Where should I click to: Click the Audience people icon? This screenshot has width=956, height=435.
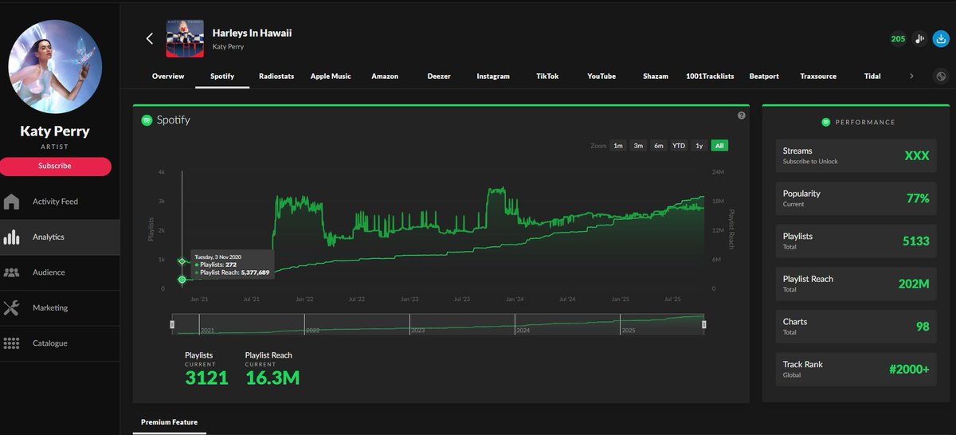(12, 272)
